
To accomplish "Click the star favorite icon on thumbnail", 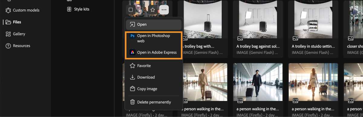I will pos(153,10).
